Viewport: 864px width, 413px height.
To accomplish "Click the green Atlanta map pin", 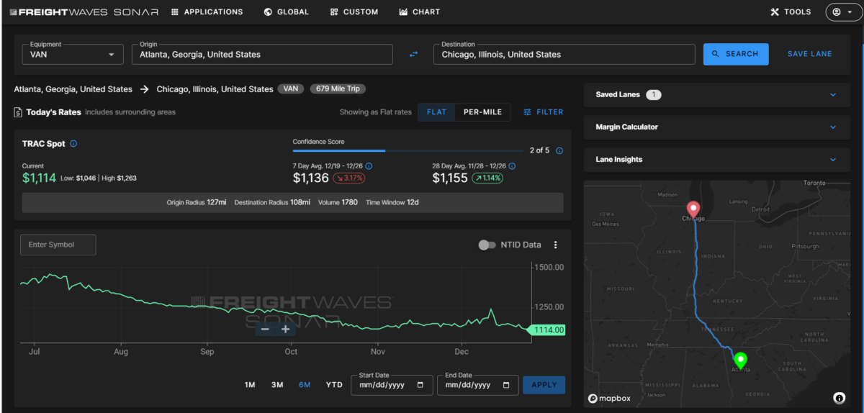I will [x=740, y=360].
